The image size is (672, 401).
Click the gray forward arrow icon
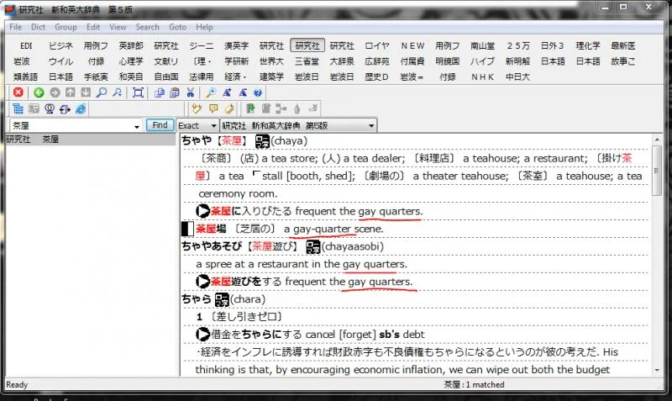point(55,92)
